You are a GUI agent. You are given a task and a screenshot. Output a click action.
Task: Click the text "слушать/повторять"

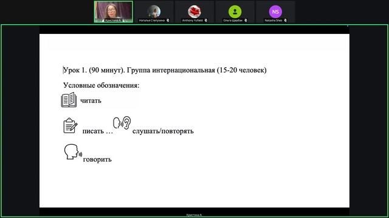163,131
